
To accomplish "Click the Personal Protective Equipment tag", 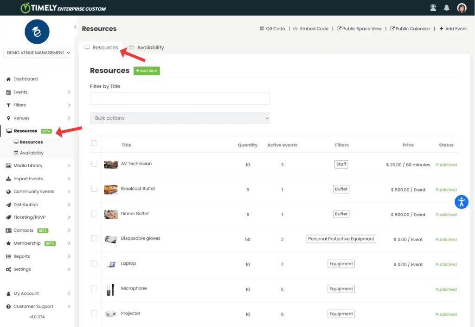I will click(x=341, y=239).
